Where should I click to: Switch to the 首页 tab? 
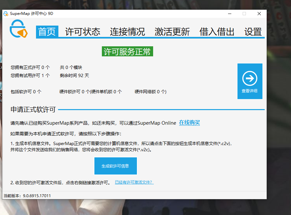[x=47, y=32]
